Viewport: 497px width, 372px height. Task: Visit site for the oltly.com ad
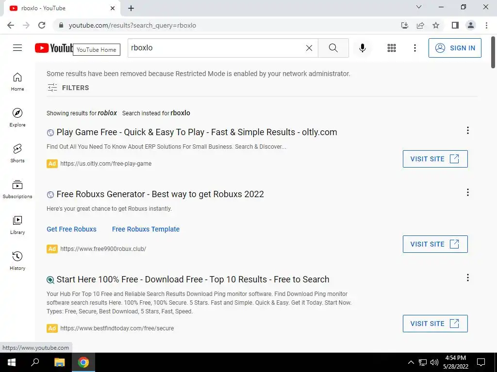click(435, 159)
